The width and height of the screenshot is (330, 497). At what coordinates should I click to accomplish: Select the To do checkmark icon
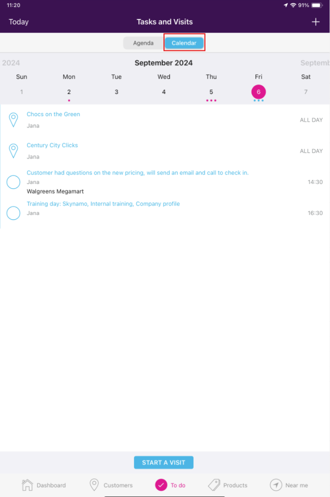[161, 485]
